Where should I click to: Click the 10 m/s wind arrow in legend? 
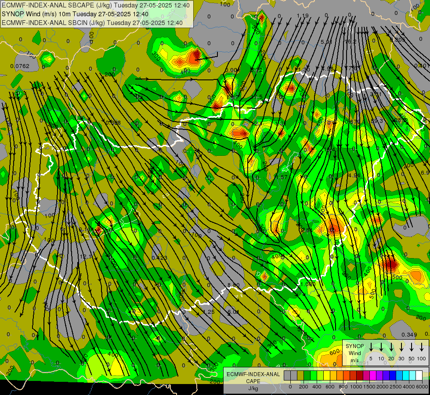pyautogui.click(x=381, y=347)
